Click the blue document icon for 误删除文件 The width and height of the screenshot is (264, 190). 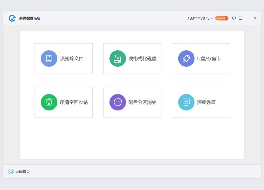(x=49, y=58)
